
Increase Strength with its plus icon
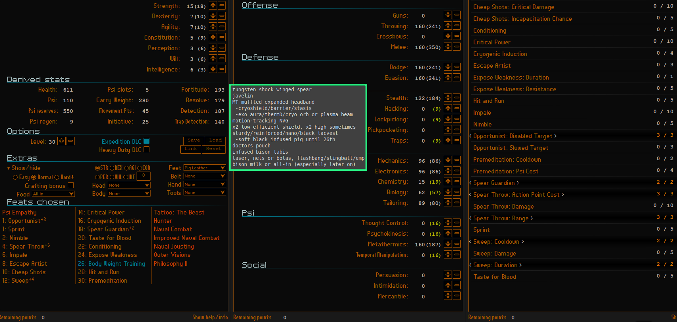point(213,5)
